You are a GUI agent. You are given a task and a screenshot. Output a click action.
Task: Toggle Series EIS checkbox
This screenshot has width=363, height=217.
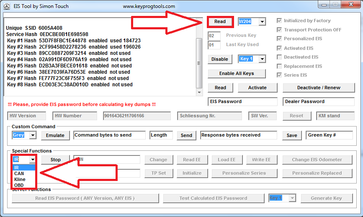click(x=279, y=75)
